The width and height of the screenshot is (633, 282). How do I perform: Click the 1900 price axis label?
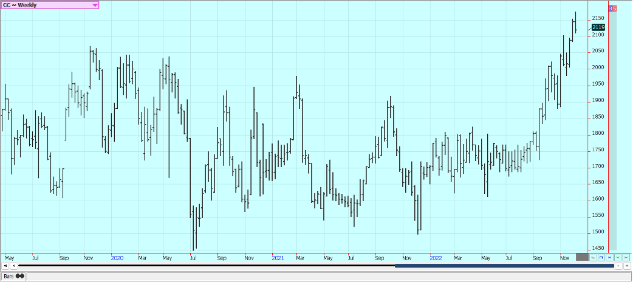[598, 101]
